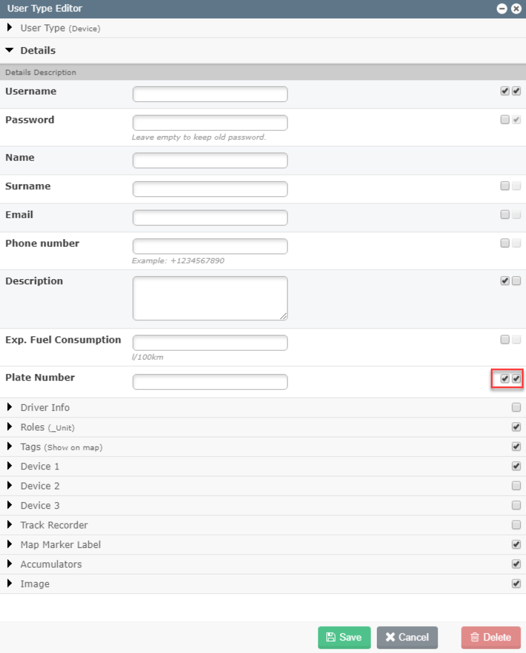Minimize the User Type Editor panel

point(502,8)
